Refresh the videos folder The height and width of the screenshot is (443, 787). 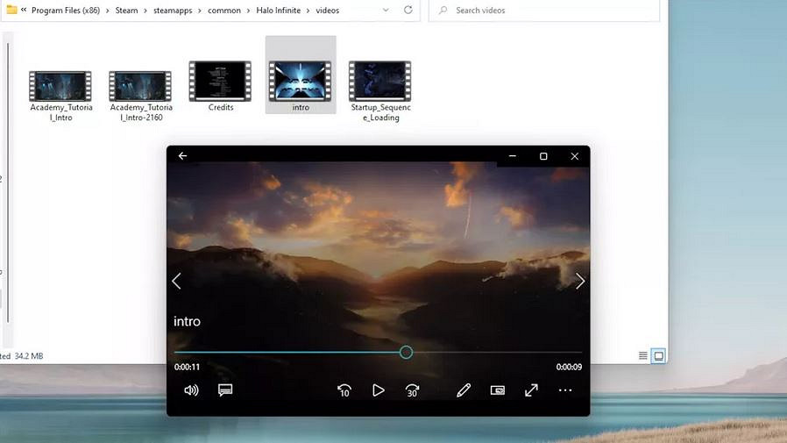tap(408, 11)
